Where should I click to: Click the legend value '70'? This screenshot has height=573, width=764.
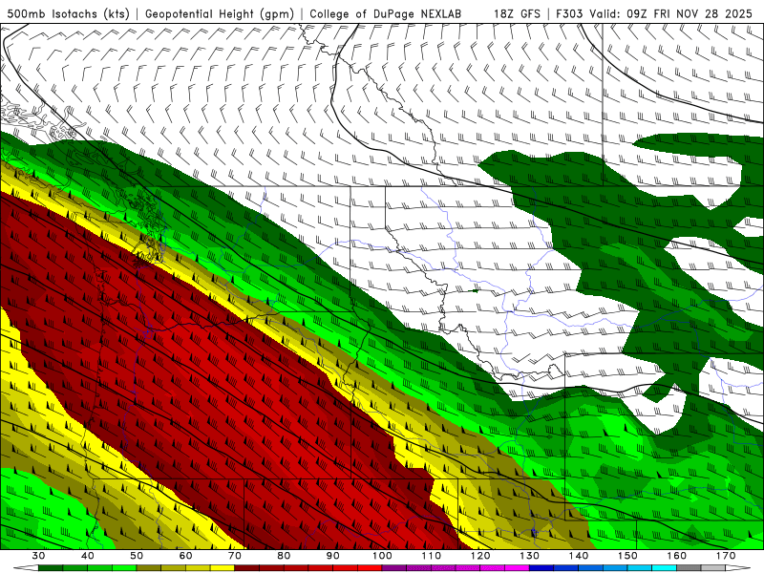pyautogui.click(x=235, y=556)
